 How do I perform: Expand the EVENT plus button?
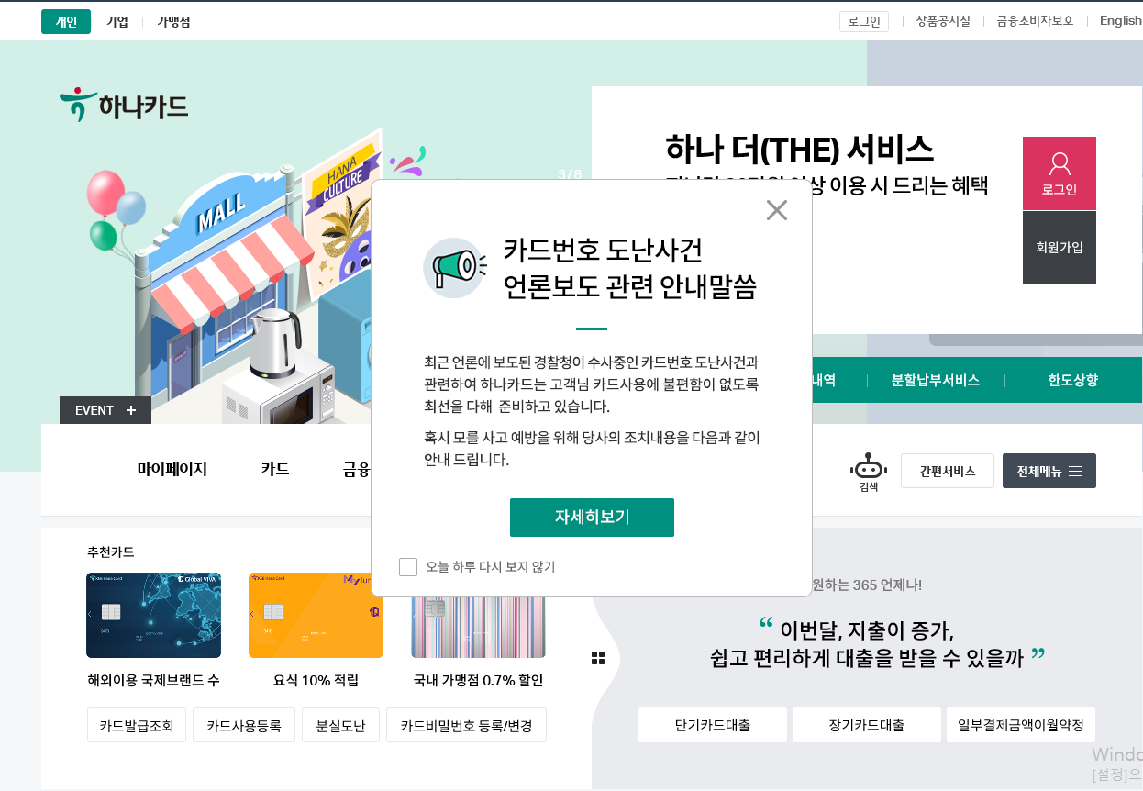(105, 410)
